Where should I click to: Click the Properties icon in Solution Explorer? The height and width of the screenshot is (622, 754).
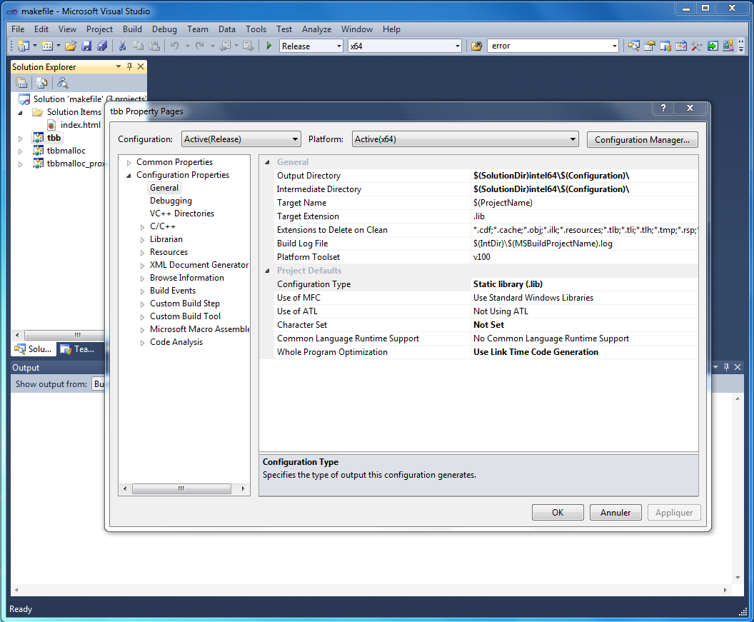pyautogui.click(x=21, y=83)
